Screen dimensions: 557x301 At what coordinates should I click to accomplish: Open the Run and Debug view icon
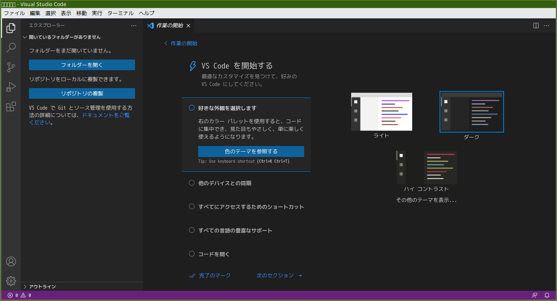(11, 87)
